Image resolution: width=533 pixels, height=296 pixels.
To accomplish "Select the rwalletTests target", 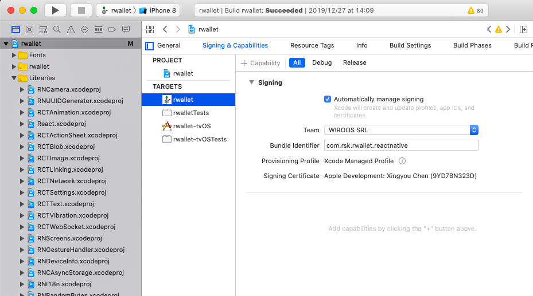I will [190, 113].
